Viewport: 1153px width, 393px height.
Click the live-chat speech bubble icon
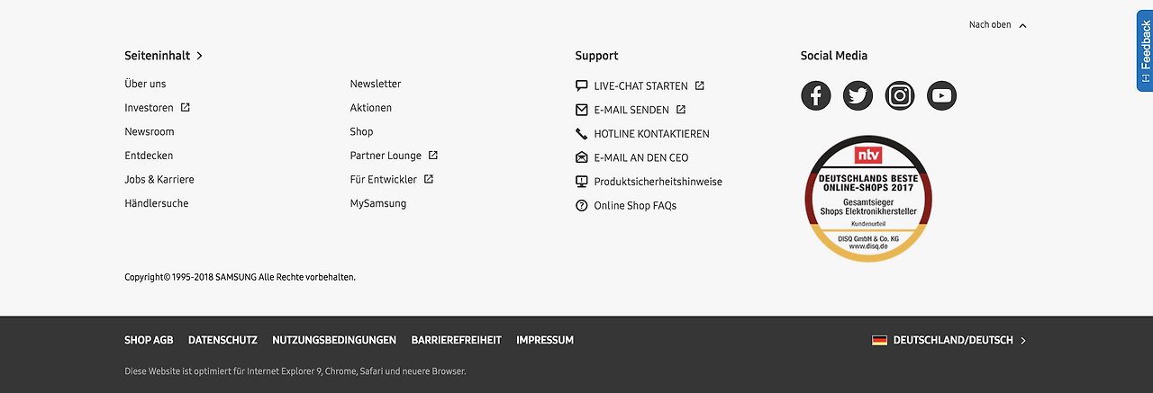[x=582, y=86]
